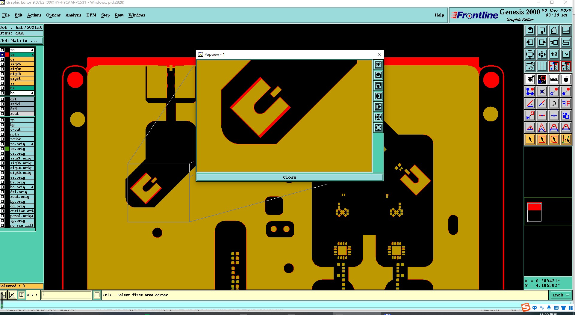575x315 pixels.
Task: Open the Options menu
Action: coord(53,15)
